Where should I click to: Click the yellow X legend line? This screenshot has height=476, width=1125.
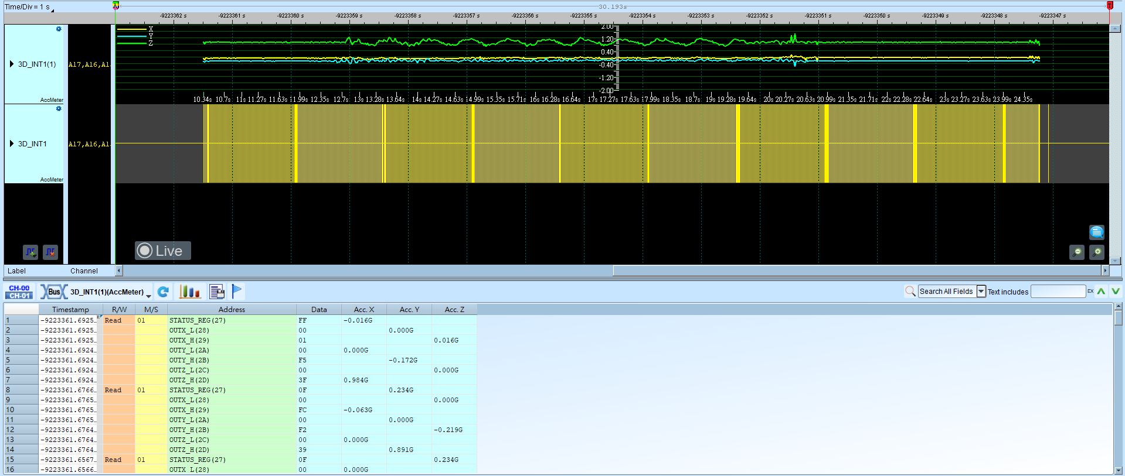coord(132,29)
